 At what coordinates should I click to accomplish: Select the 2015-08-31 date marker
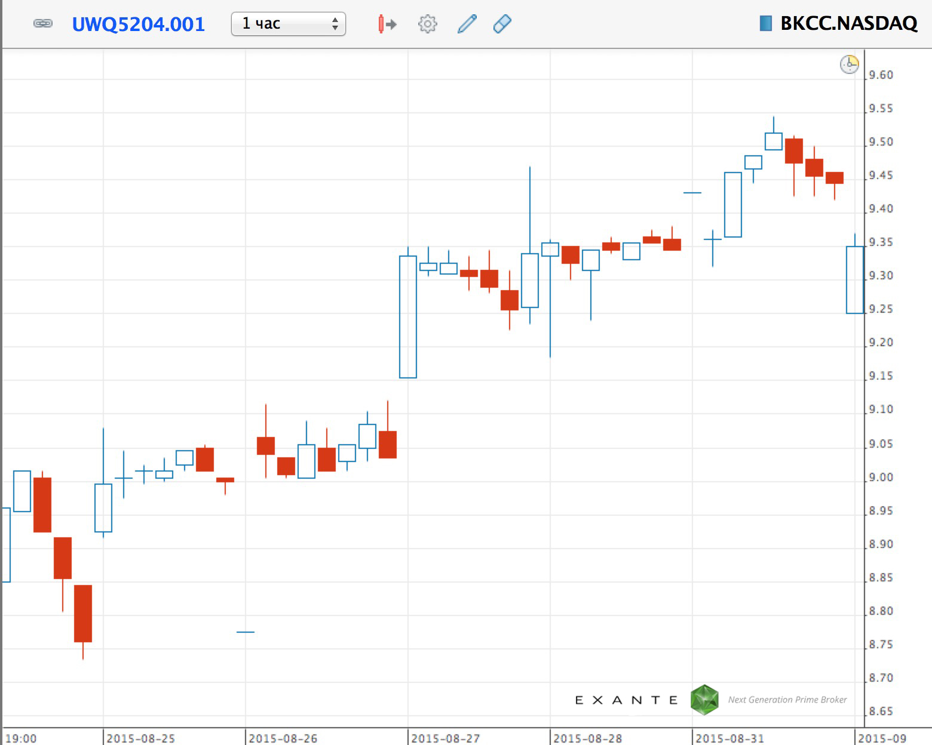pyautogui.click(x=729, y=738)
